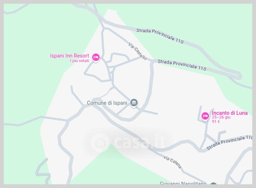Click the Incanto di Luna hotel pin
This screenshot has height=188, width=256.
coord(205,116)
